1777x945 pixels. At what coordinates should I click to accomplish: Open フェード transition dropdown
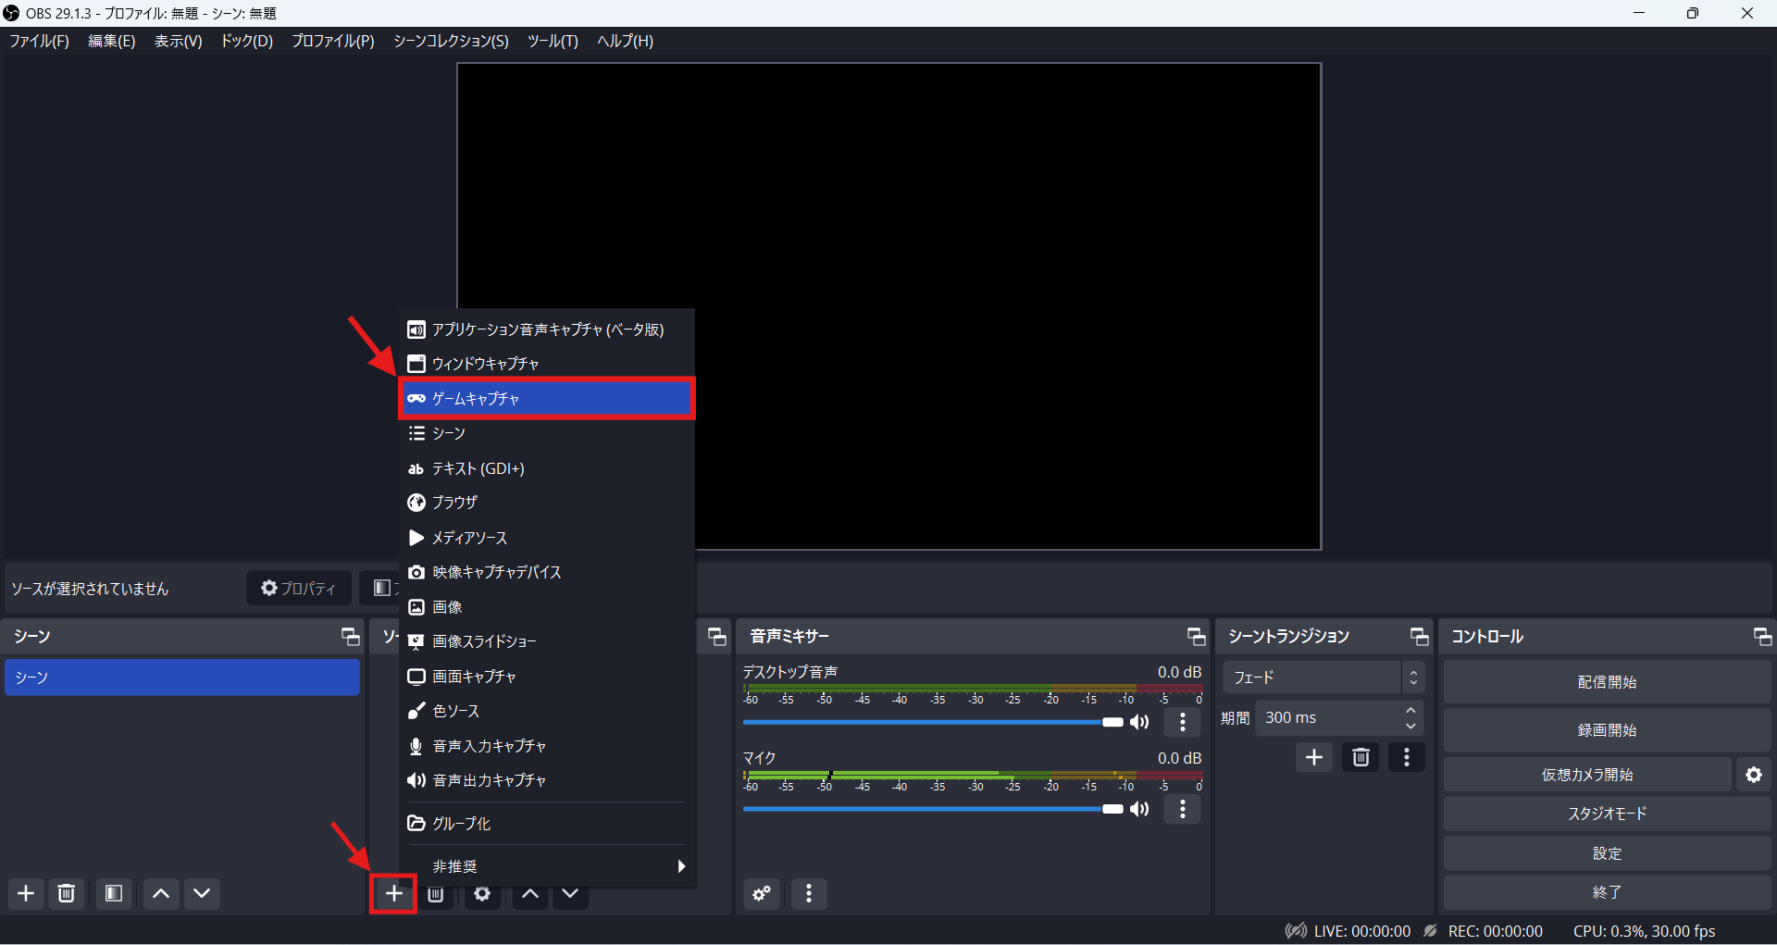point(1323,678)
